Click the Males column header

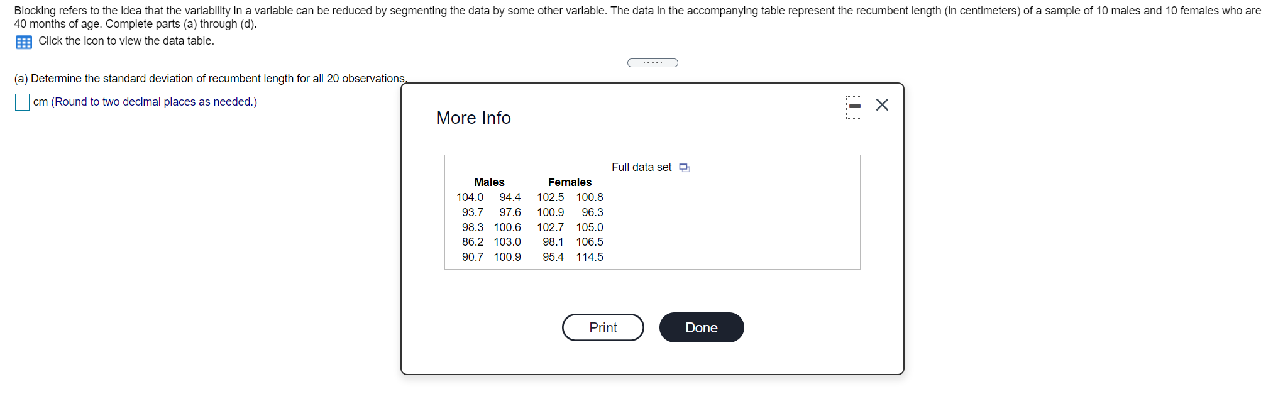(489, 182)
